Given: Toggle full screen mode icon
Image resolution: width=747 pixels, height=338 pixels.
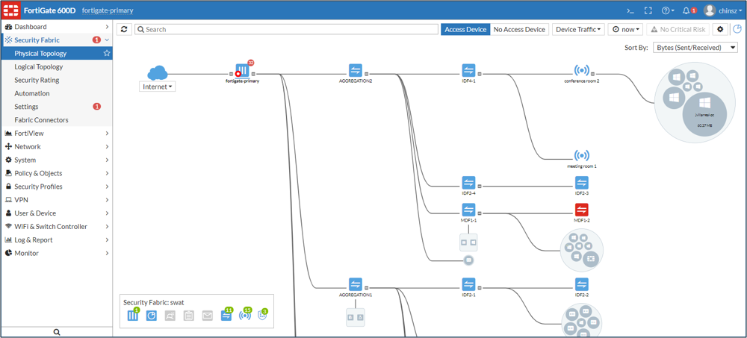Looking at the screenshot, I should [648, 10].
